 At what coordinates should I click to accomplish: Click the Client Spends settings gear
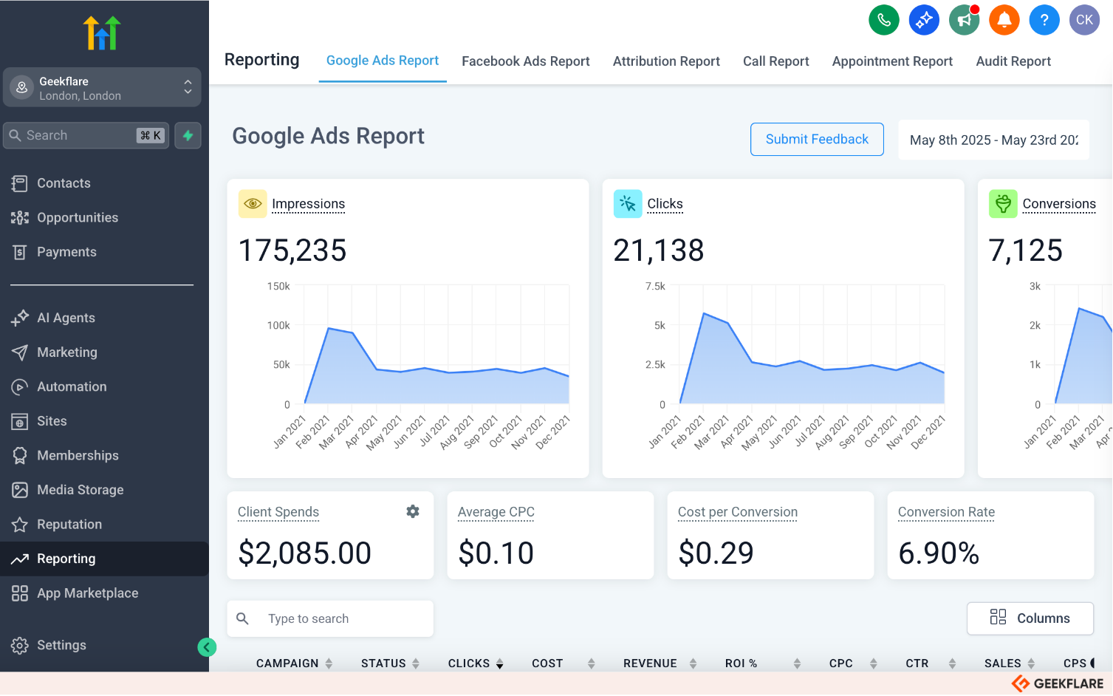[x=413, y=511]
